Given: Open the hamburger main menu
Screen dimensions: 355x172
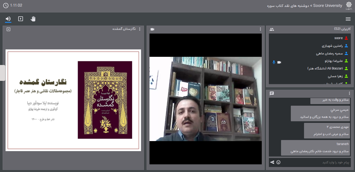Looking at the screenshot, I should tap(348, 19).
